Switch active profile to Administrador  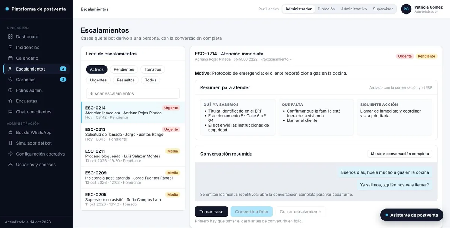(x=298, y=9)
